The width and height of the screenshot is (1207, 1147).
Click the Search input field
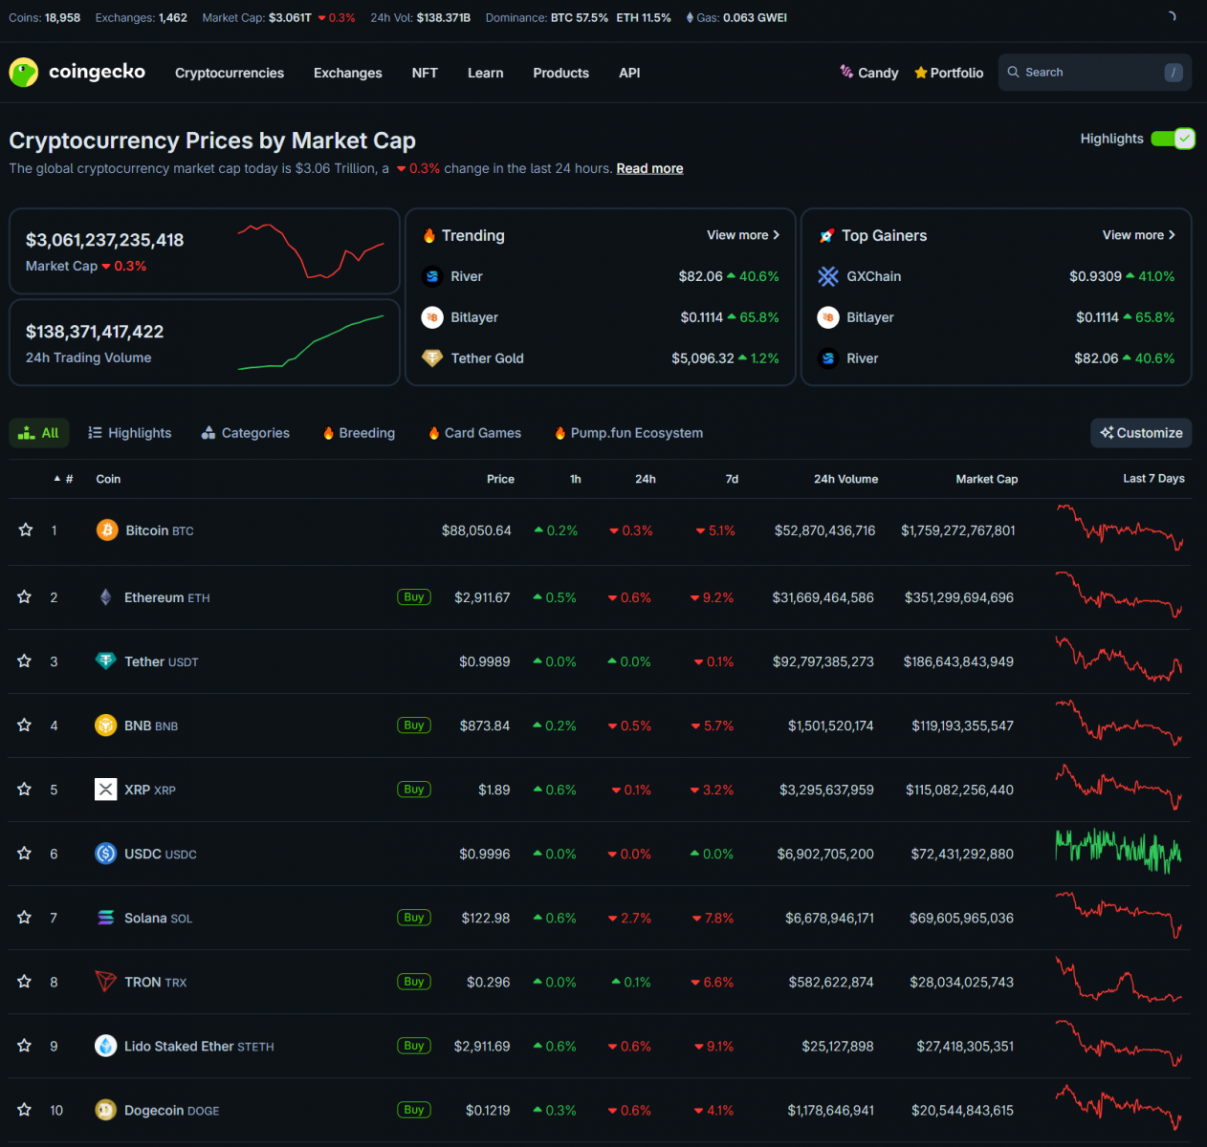point(1090,73)
